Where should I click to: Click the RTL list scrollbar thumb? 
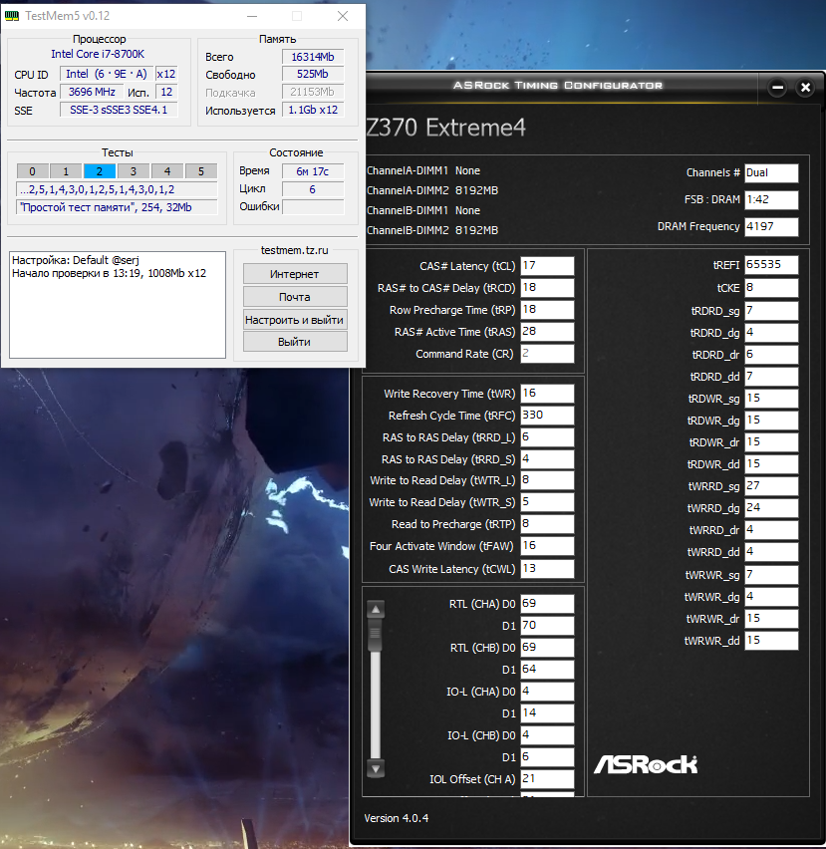tap(375, 635)
